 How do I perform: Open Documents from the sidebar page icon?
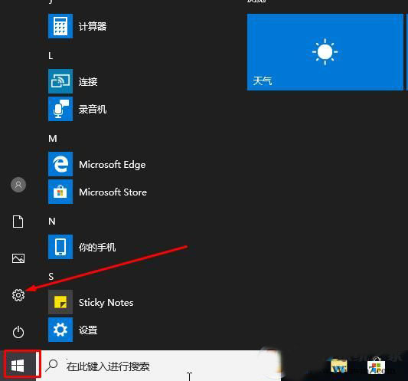click(x=18, y=222)
